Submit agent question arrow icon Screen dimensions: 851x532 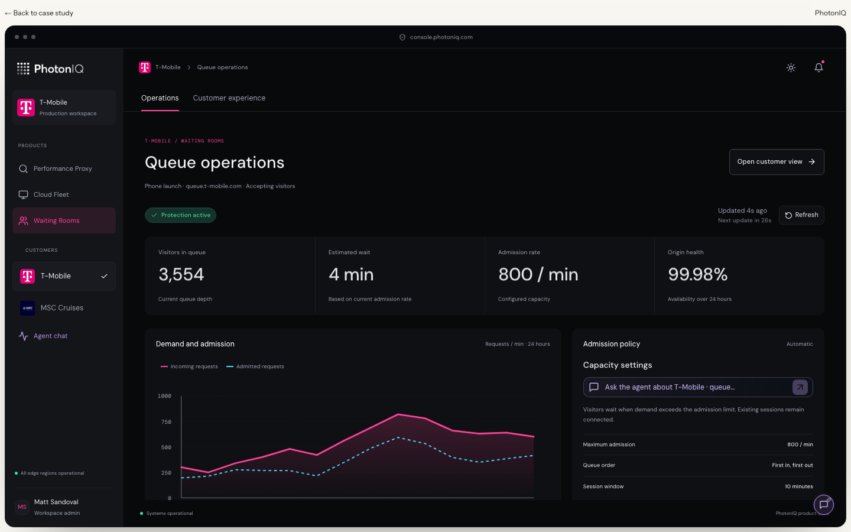click(x=800, y=387)
